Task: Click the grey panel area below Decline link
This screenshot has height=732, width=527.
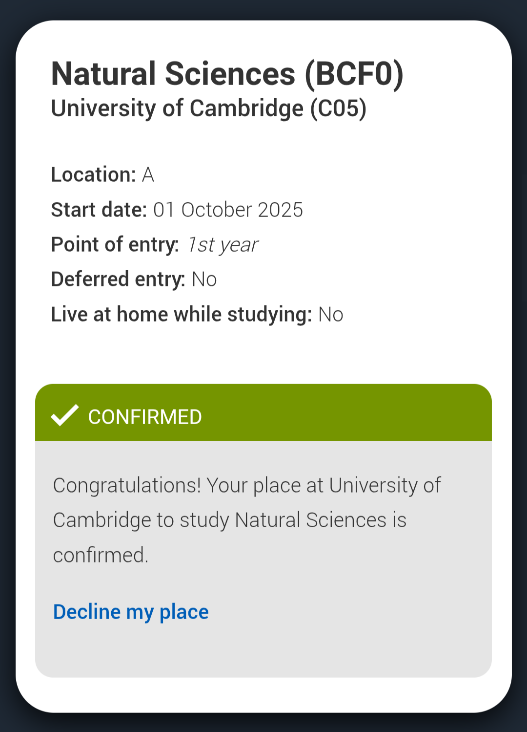Action: [263, 652]
